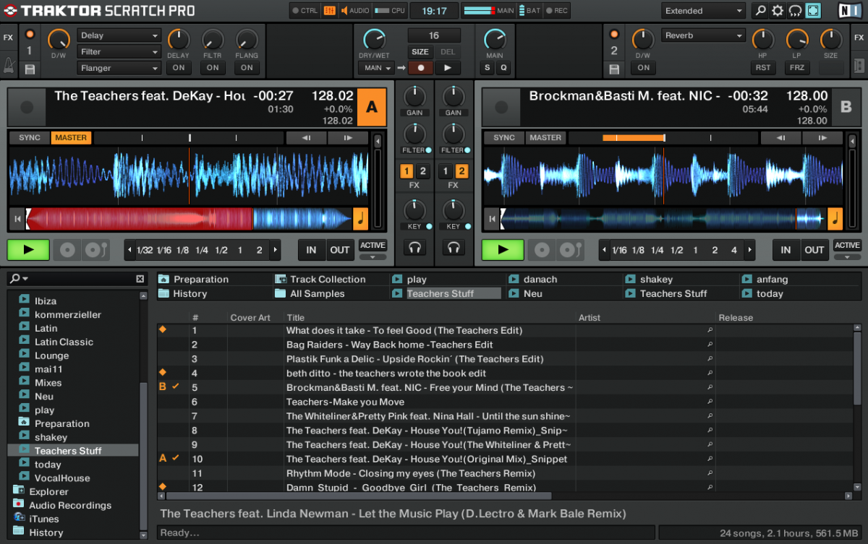868x544 pixels.
Task: Set Deck B loop size to 4
Action: (733, 250)
